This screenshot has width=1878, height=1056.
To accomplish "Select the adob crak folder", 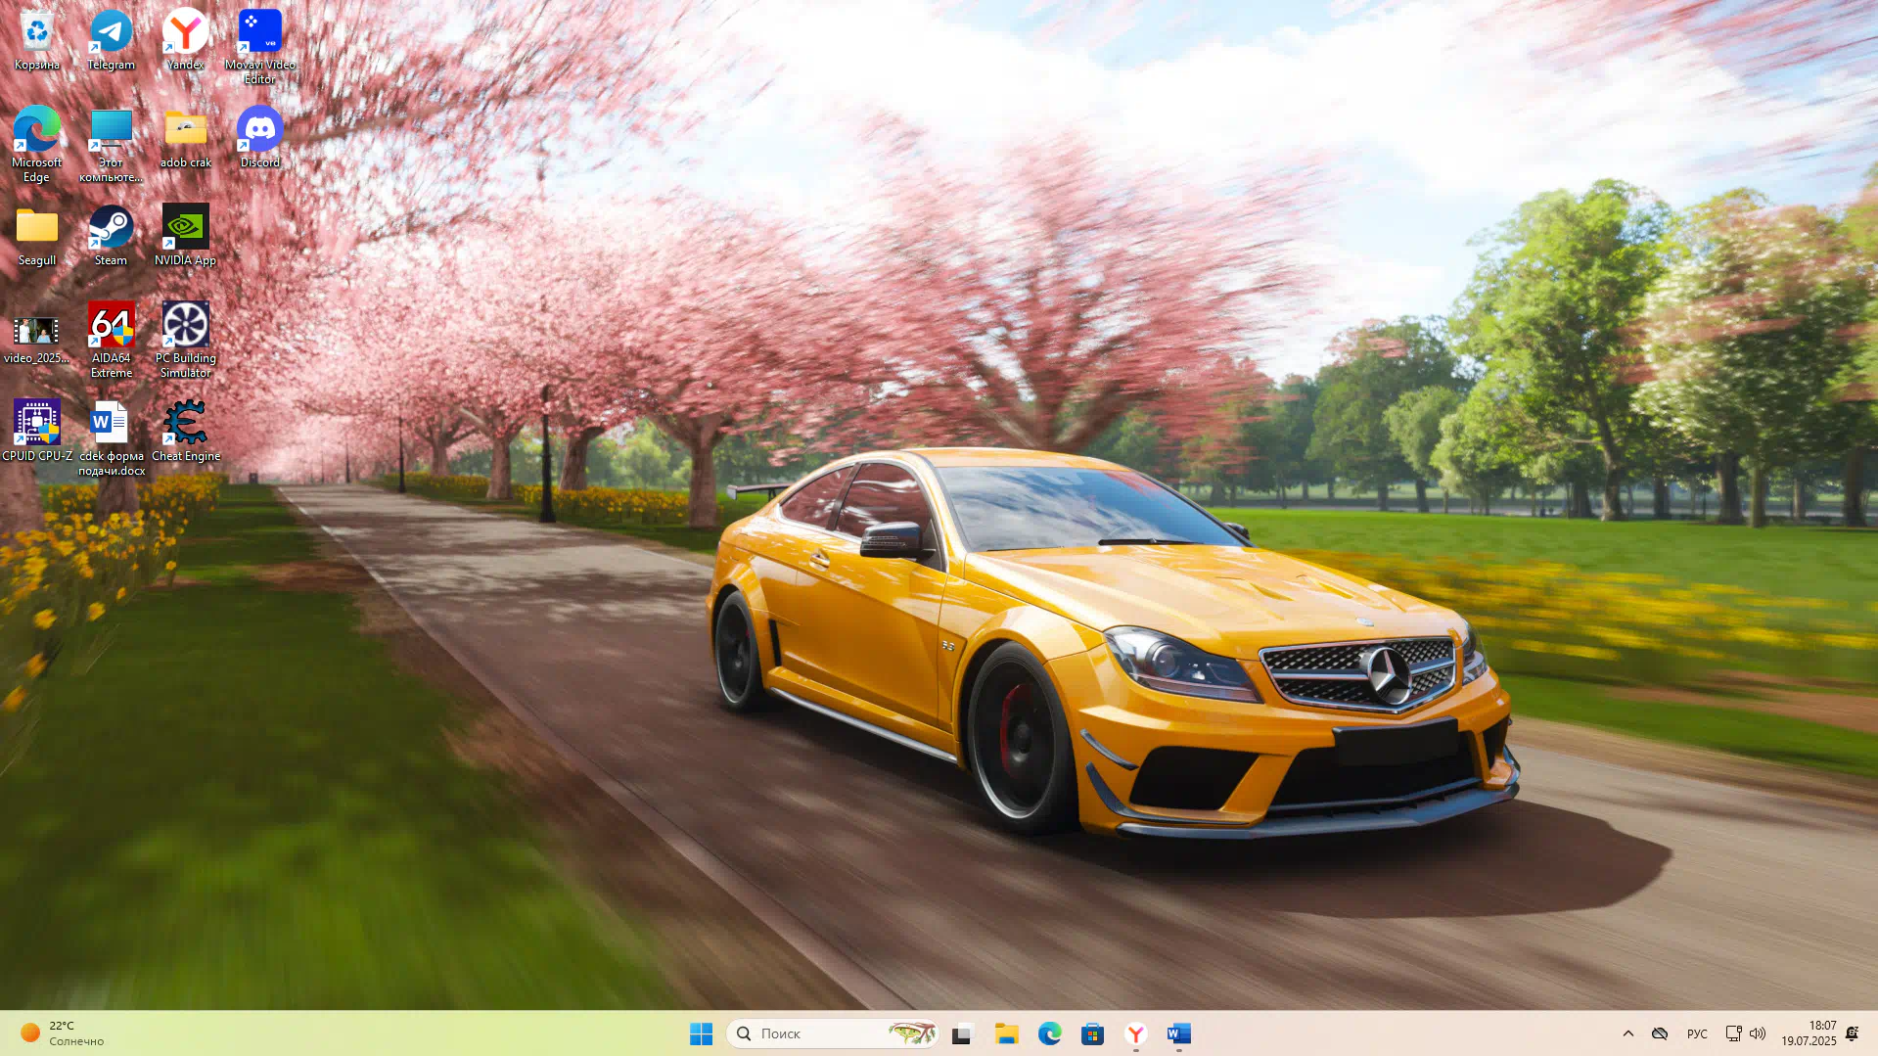I will (185, 138).
